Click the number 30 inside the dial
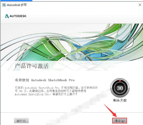This screenshot has height=125, width=143. (120, 88)
